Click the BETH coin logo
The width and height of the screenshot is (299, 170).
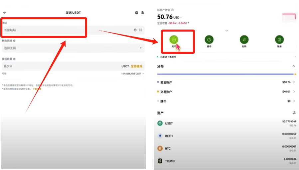[160, 136]
